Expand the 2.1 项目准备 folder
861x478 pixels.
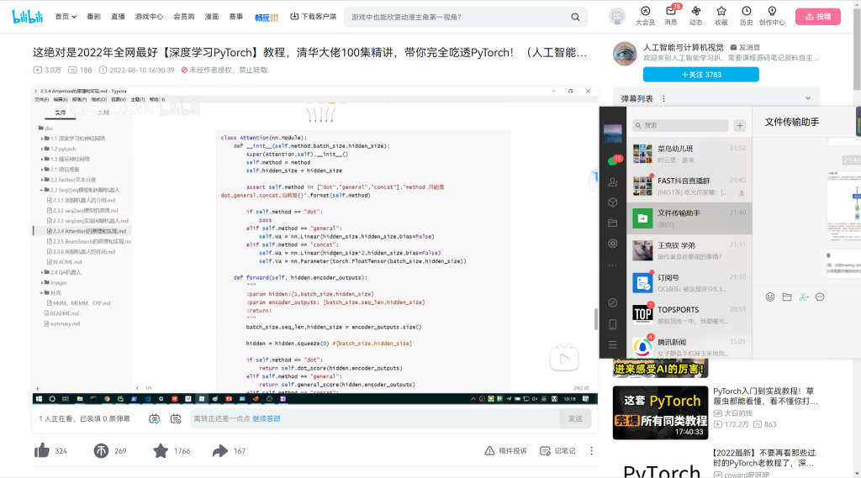pos(42,170)
